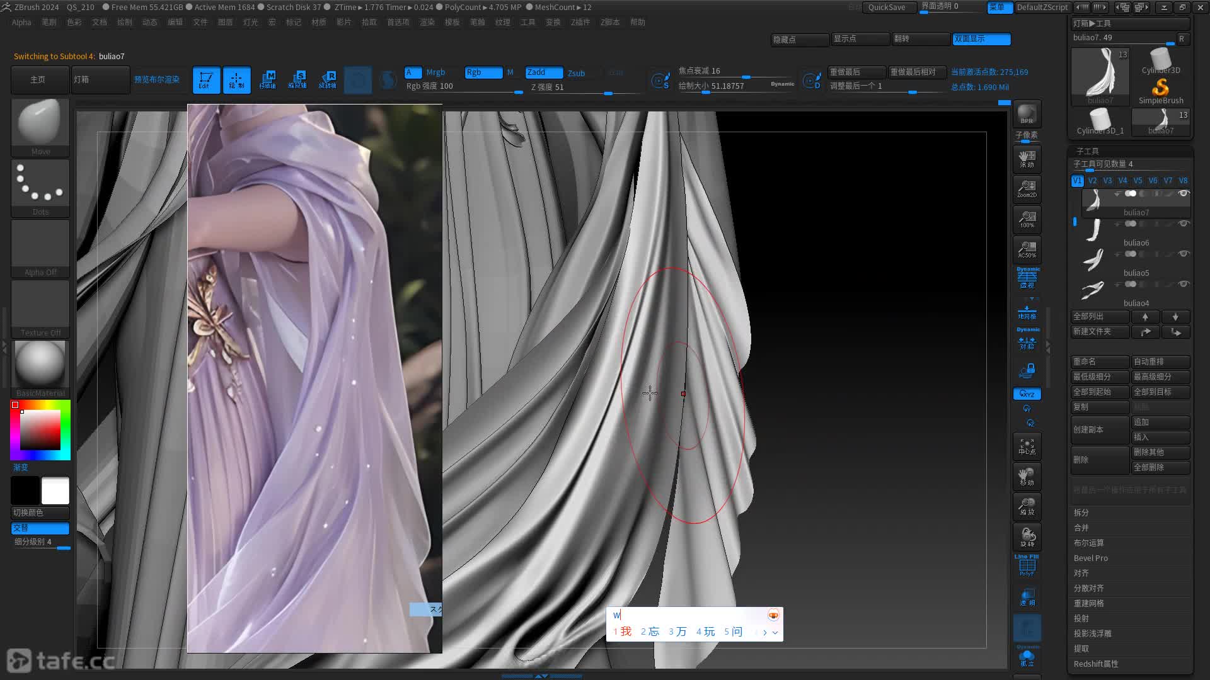Click the Scroll (滚动) canvas icon
This screenshot has width=1210, height=680.
click(1027, 159)
